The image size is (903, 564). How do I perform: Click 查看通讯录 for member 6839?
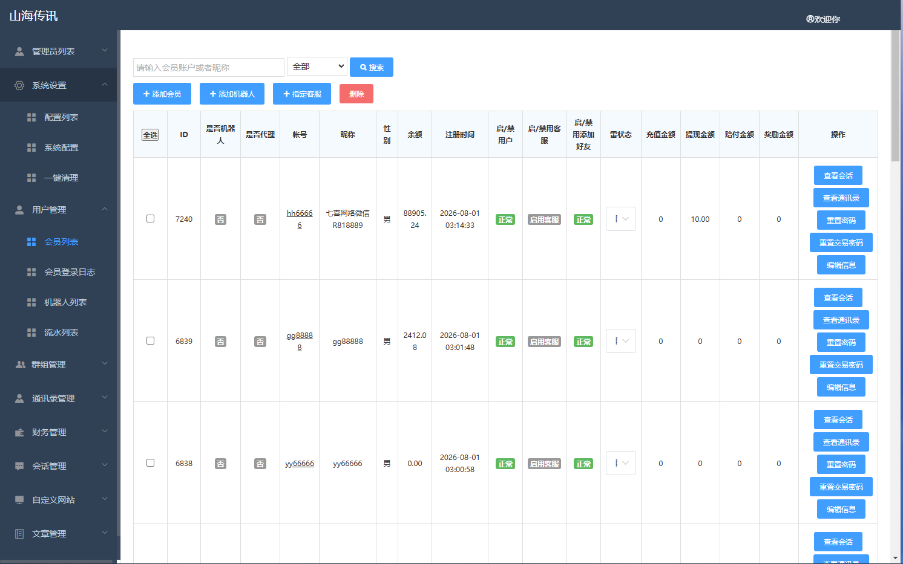841,320
